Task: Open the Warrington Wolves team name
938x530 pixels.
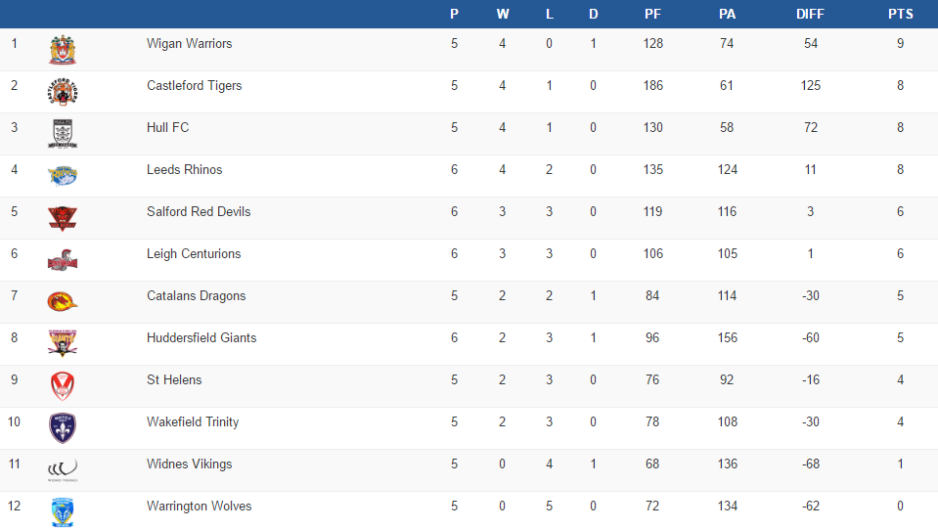Action: (x=200, y=507)
